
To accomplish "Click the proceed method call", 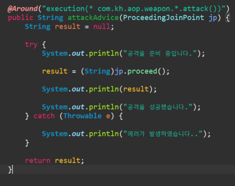I will [x=142, y=71].
